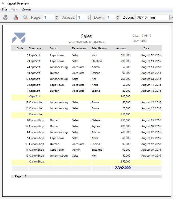Click the Print report icon
The width and height of the screenshot is (173, 199).
(x=6, y=18)
